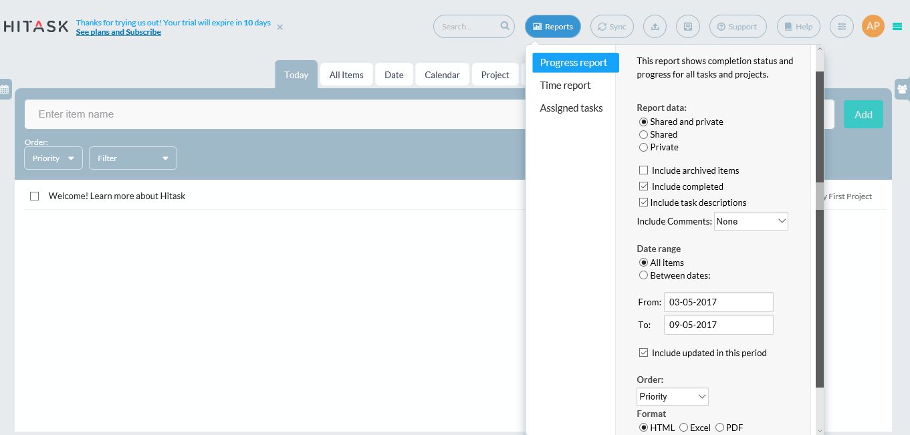Select Shared and private report data

click(x=644, y=122)
